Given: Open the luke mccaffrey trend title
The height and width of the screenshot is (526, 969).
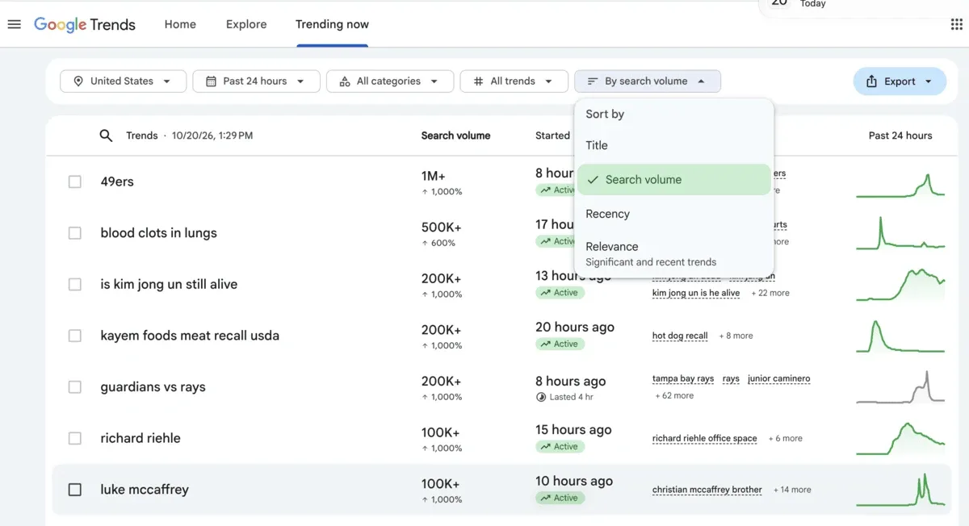Looking at the screenshot, I should 145,490.
